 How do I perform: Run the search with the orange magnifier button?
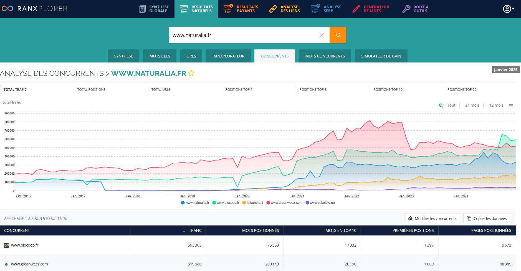338,35
